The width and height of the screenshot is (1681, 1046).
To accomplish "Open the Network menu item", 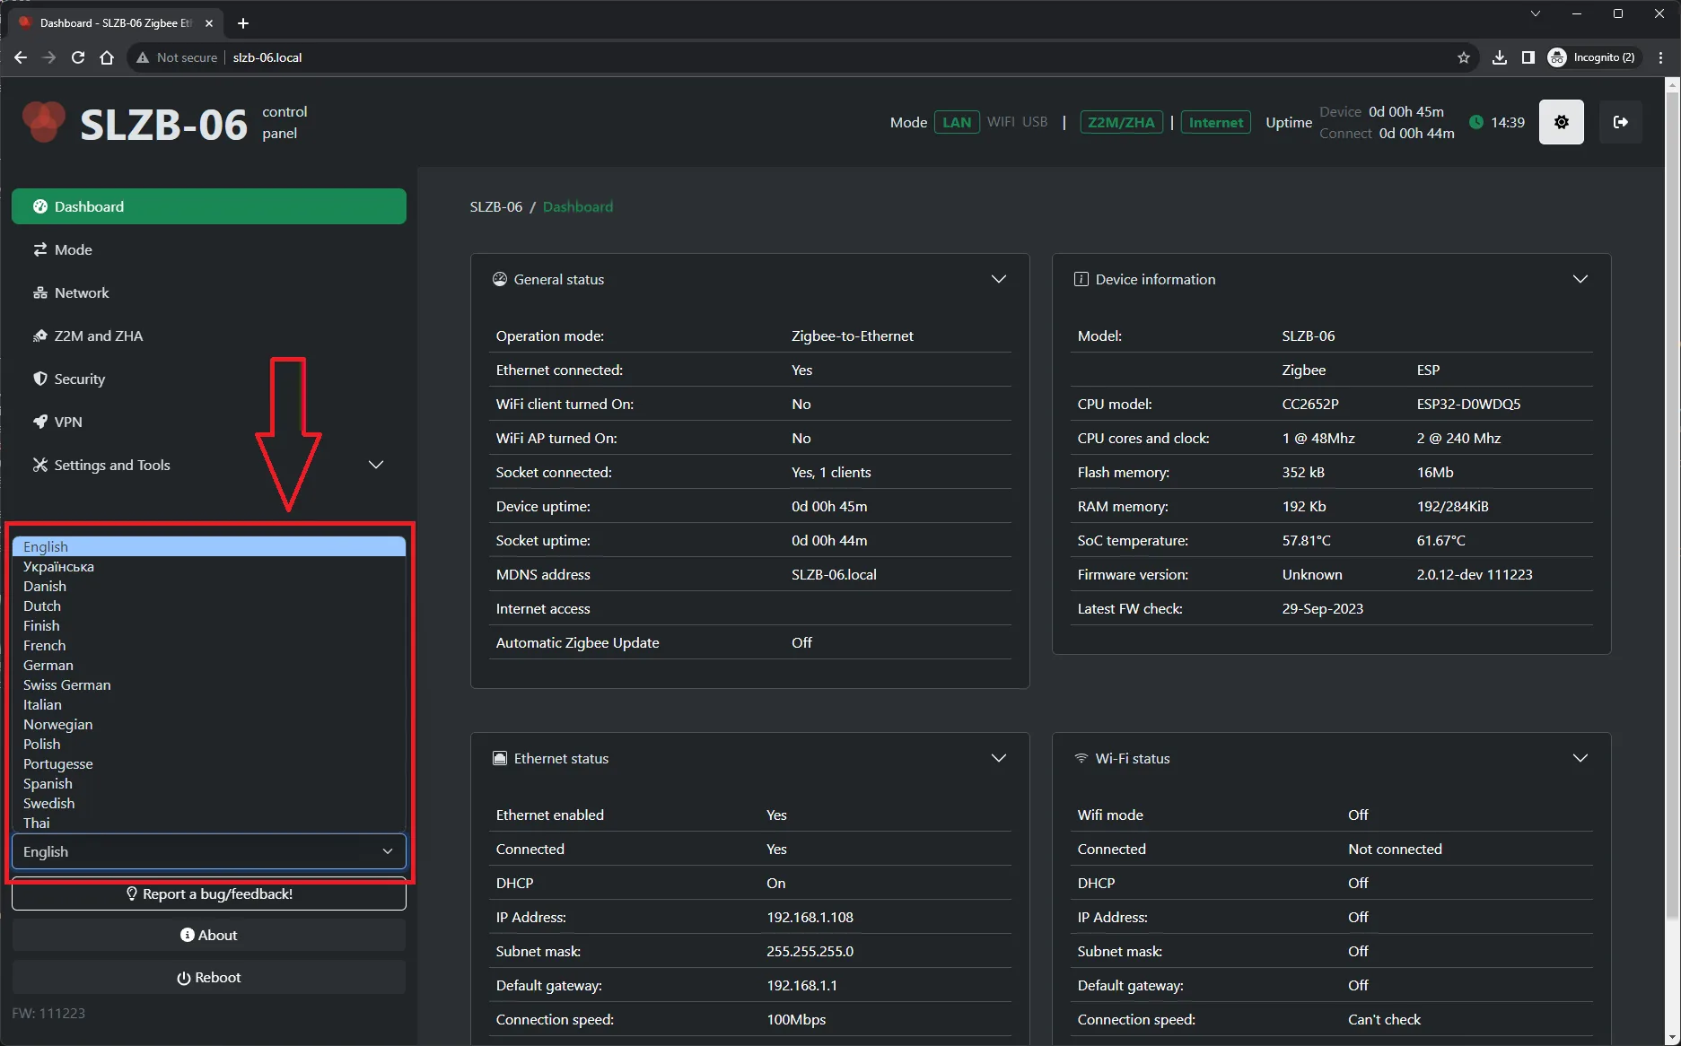I will (82, 292).
